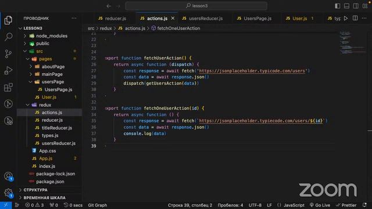
Task: Click errors and warnings counter
Action: [x=35, y=205]
